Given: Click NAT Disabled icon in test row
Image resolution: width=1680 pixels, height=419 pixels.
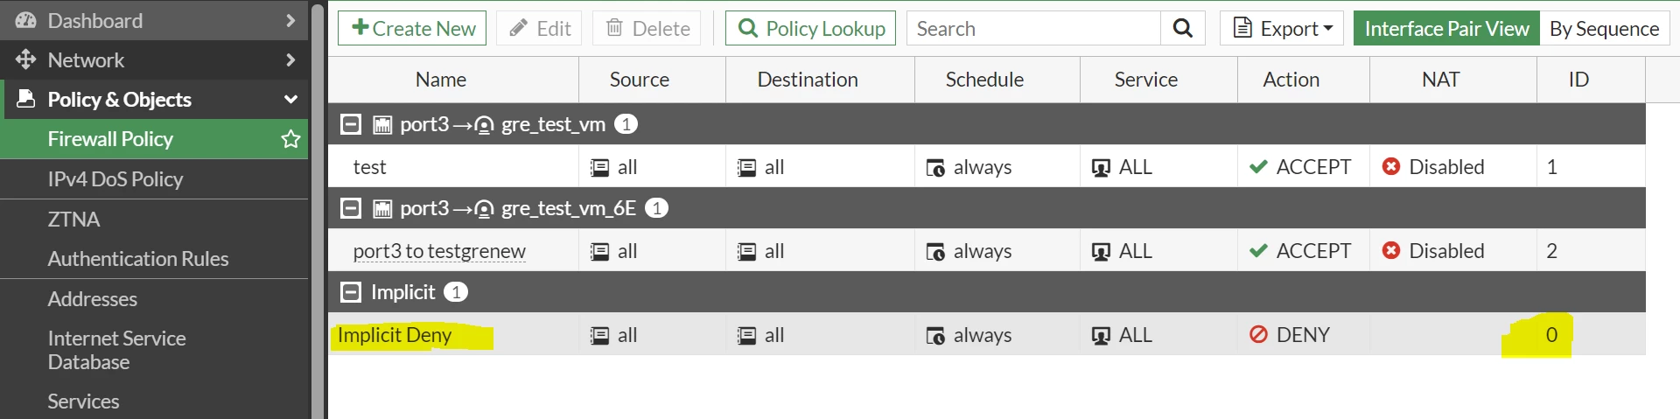Looking at the screenshot, I should (1391, 166).
